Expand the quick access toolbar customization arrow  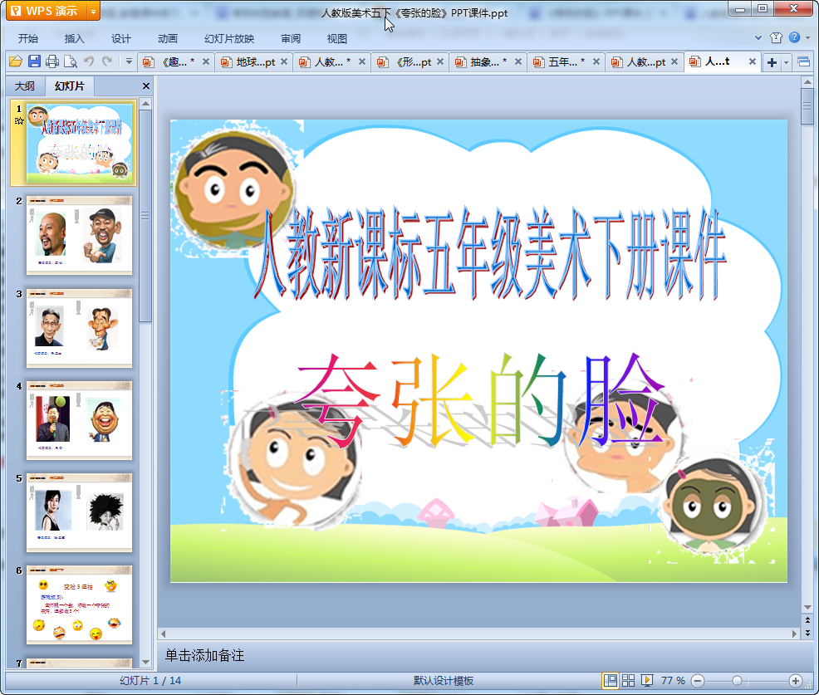(129, 61)
